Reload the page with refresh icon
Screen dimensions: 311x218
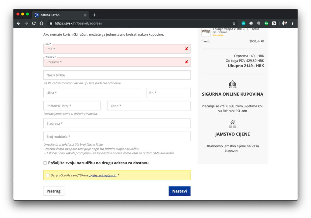point(34,23)
